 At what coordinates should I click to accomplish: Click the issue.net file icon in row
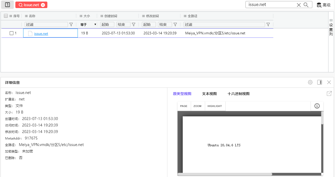coord(30,33)
